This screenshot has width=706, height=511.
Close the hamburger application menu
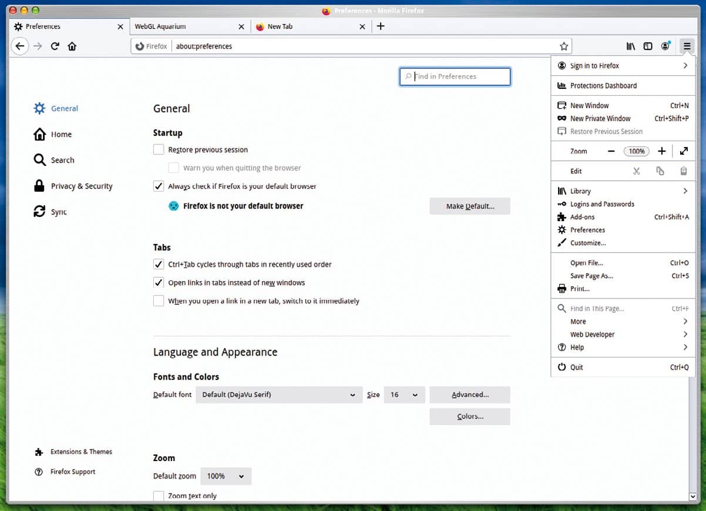(687, 46)
